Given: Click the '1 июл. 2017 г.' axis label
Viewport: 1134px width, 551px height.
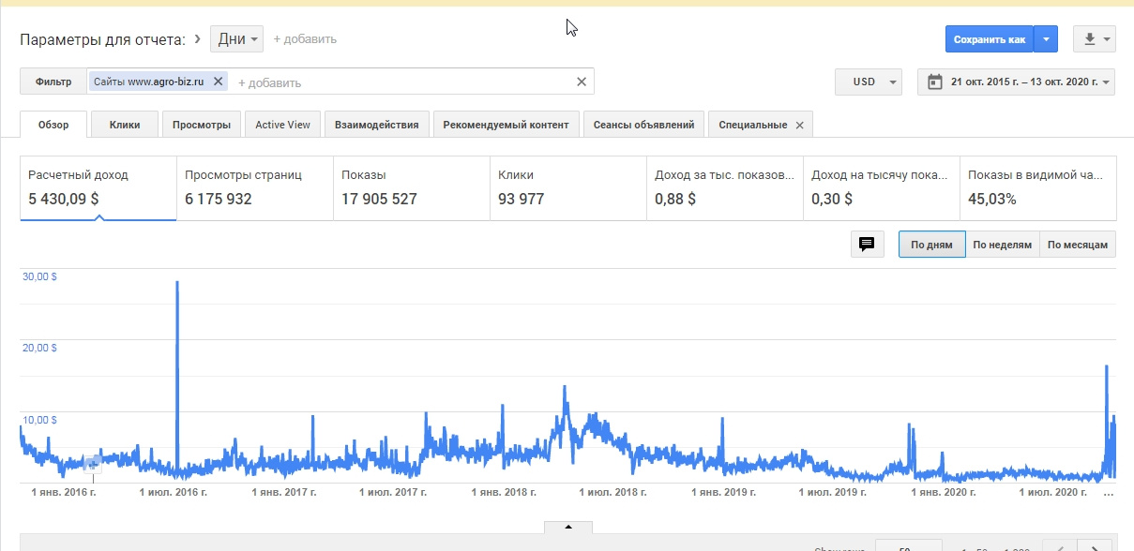Looking at the screenshot, I should 393,491.
